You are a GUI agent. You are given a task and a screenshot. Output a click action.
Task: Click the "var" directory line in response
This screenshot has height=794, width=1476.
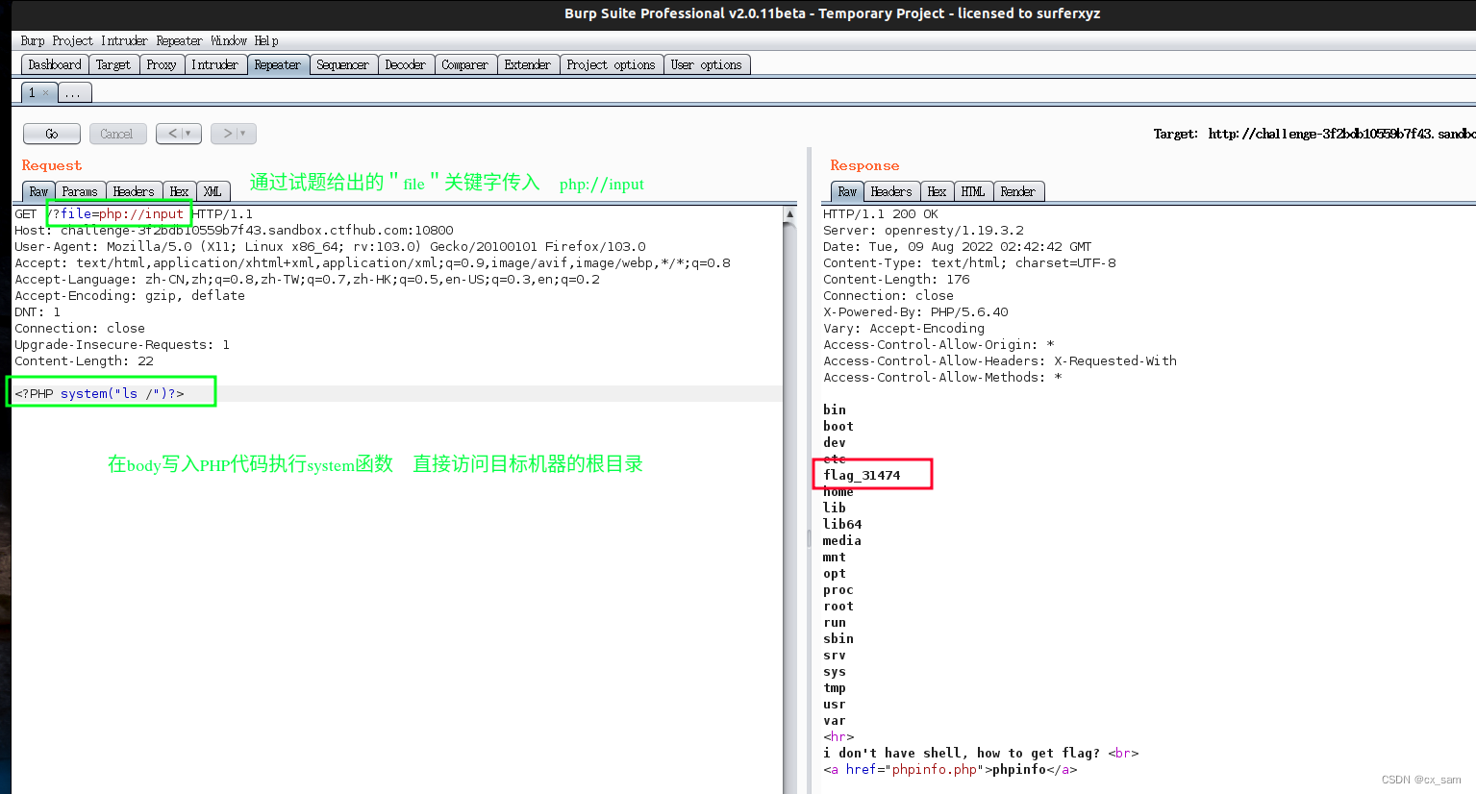click(x=835, y=721)
